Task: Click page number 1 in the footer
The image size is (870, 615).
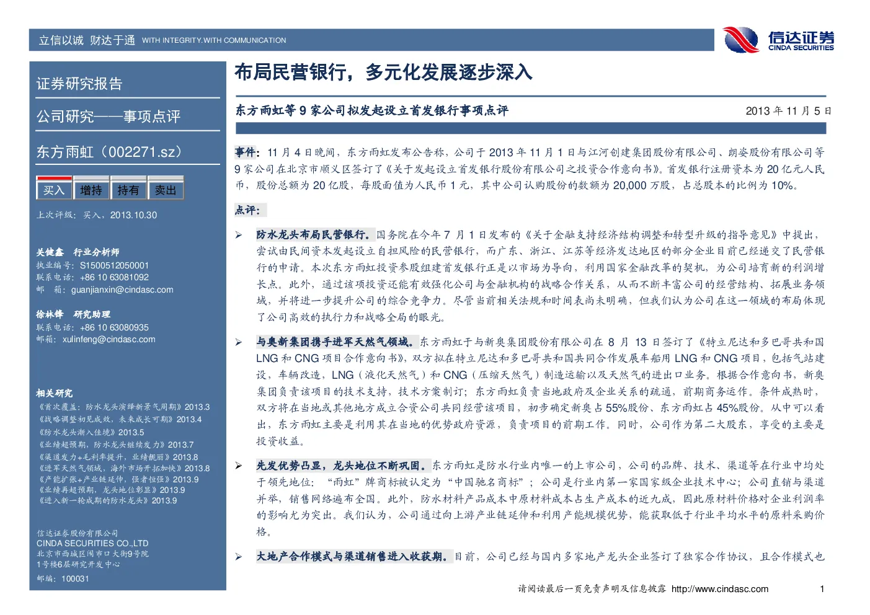Action: pos(822,589)
